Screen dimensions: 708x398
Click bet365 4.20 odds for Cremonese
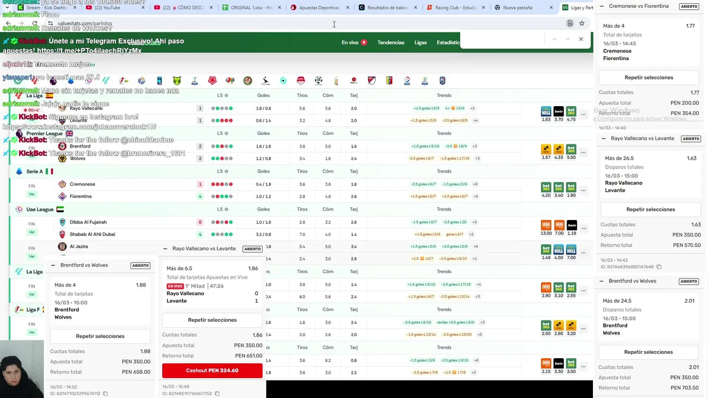(546, 190)
